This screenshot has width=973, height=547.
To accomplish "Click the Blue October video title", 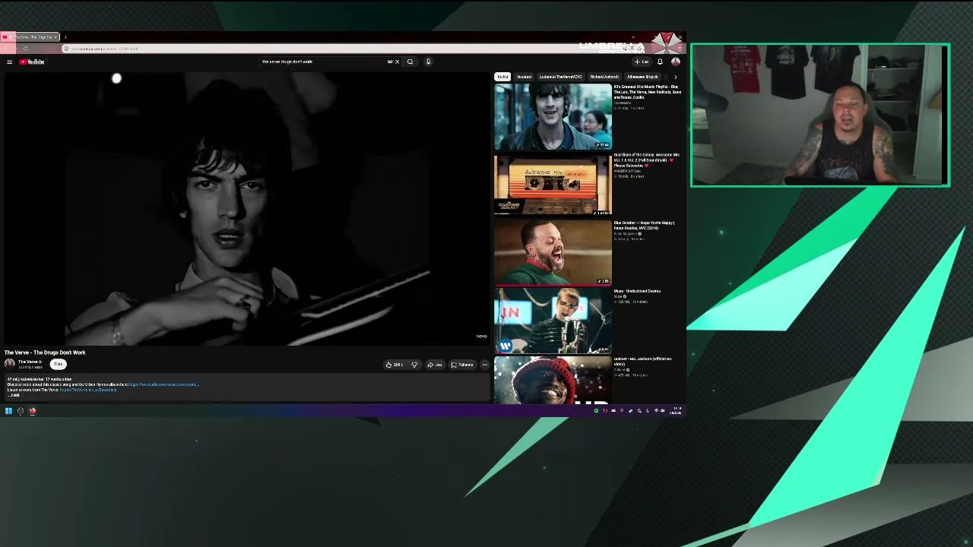I will pyautogui.click(x=645, y=226).
